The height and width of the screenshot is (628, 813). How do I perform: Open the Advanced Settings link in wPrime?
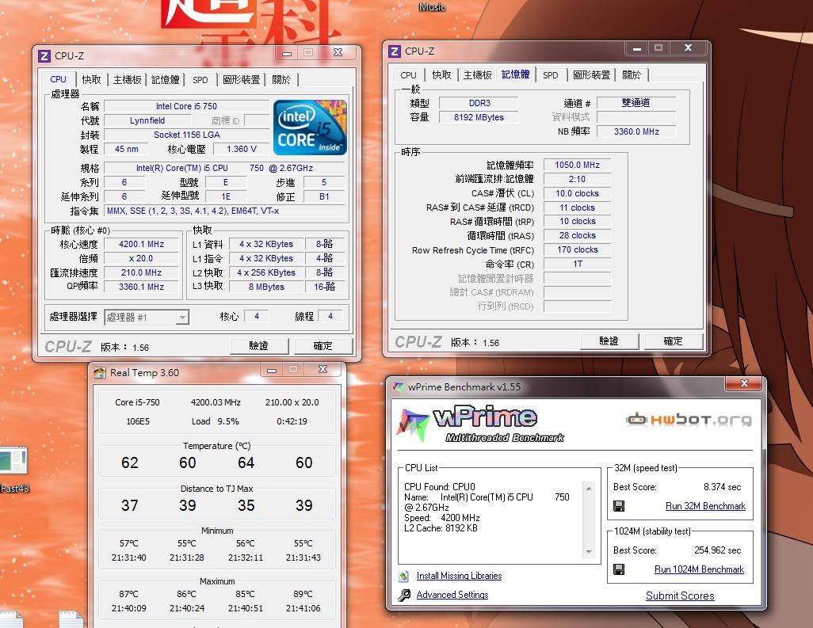pos(452,595)
